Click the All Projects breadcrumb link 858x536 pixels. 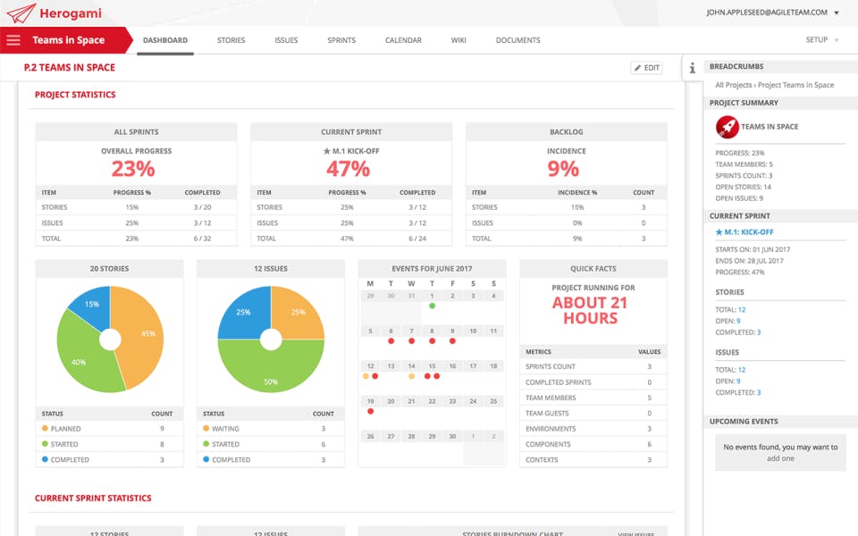[x=733, y=85]
